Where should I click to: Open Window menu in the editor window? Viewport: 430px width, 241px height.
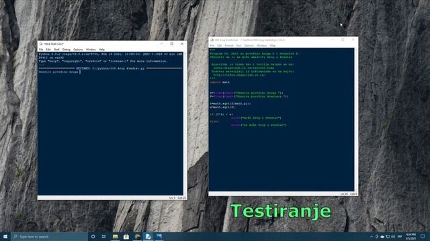261,46
